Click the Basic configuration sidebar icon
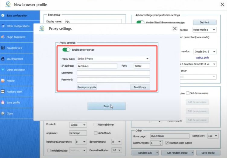227x158 pixels. (3, 15)
